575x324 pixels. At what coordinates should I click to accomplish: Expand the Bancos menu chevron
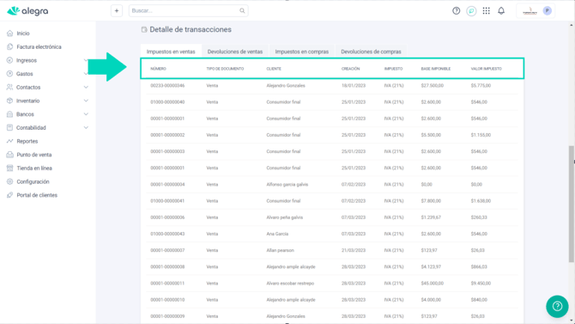86,114
